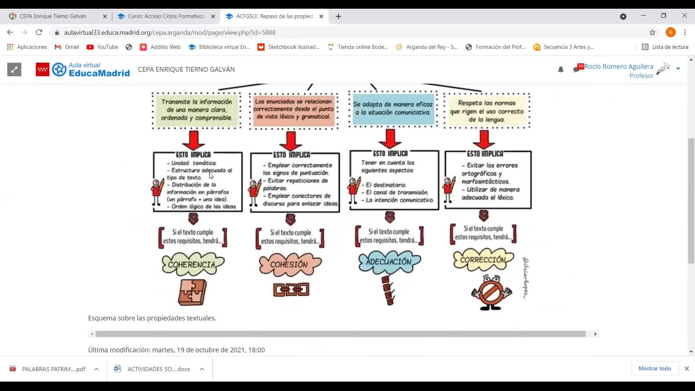Switch to the CEPA Enrique Tierno Galván tab

pyautogui.click(x=53, y=16)
